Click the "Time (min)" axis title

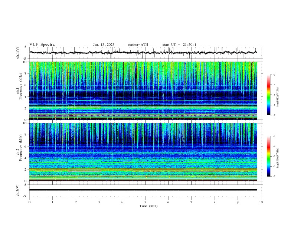148,206
